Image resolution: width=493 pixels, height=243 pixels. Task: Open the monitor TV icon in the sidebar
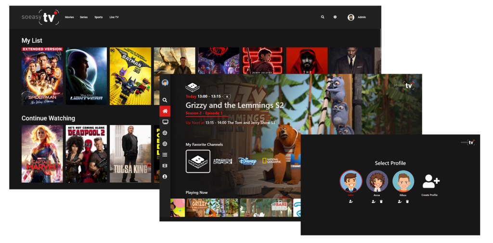coord(165,122)
